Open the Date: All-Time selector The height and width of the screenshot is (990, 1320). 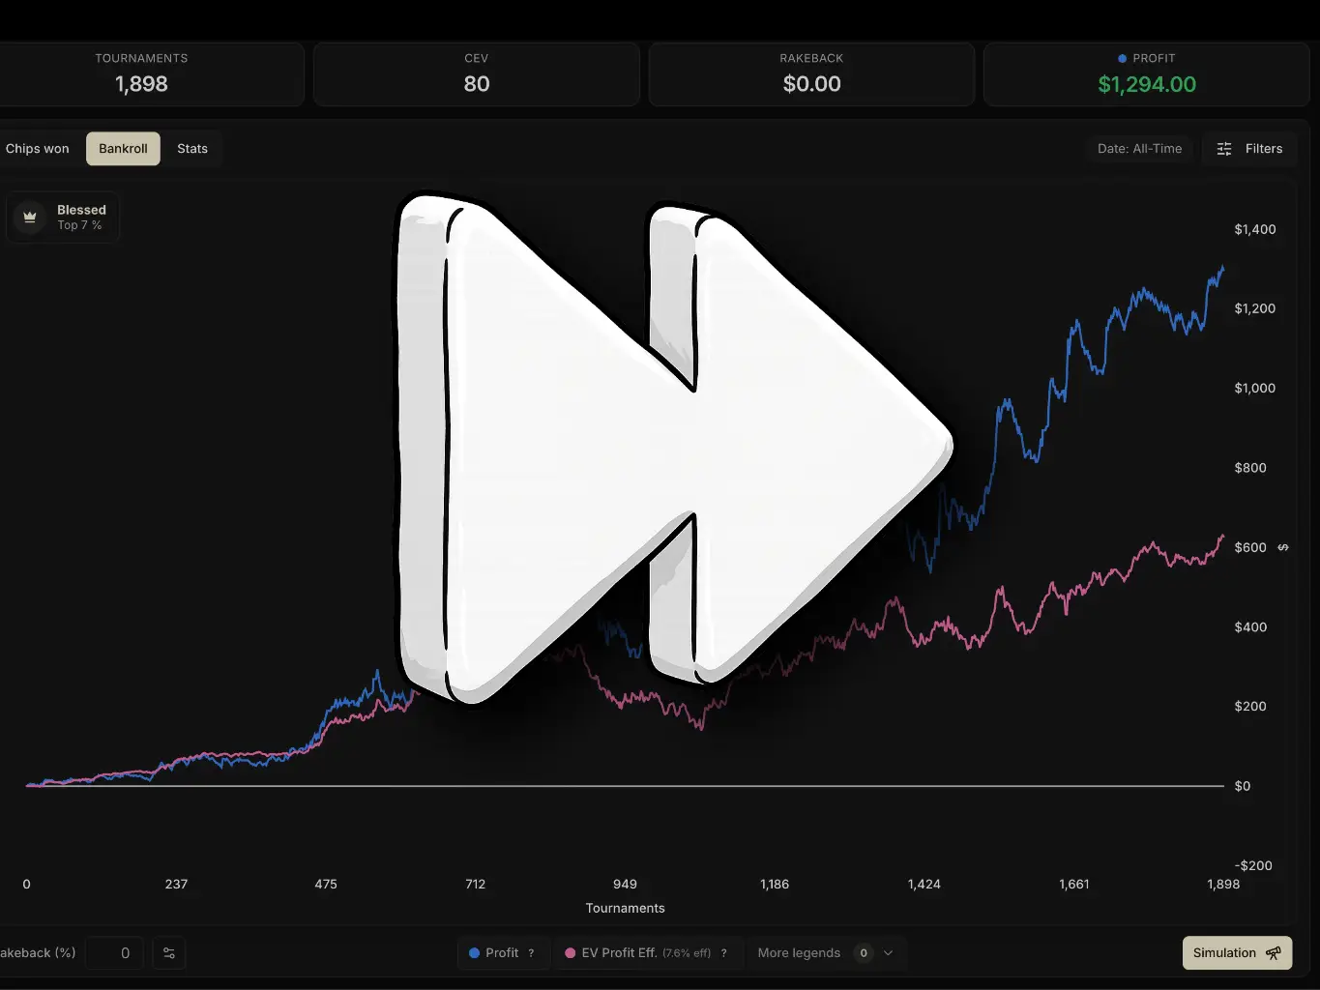click(x=1139, y=149)
